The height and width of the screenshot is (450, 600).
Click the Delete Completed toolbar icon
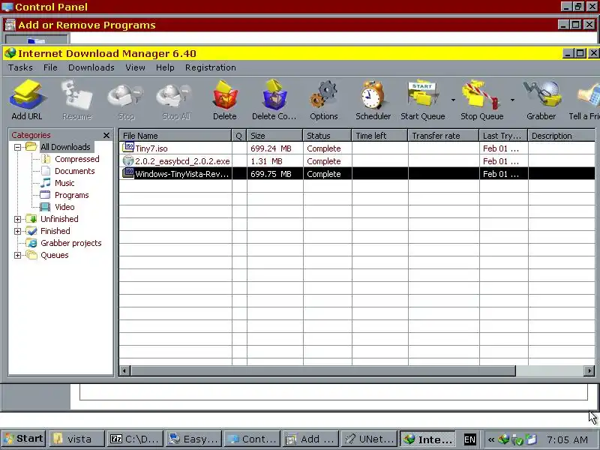(274, 100)
